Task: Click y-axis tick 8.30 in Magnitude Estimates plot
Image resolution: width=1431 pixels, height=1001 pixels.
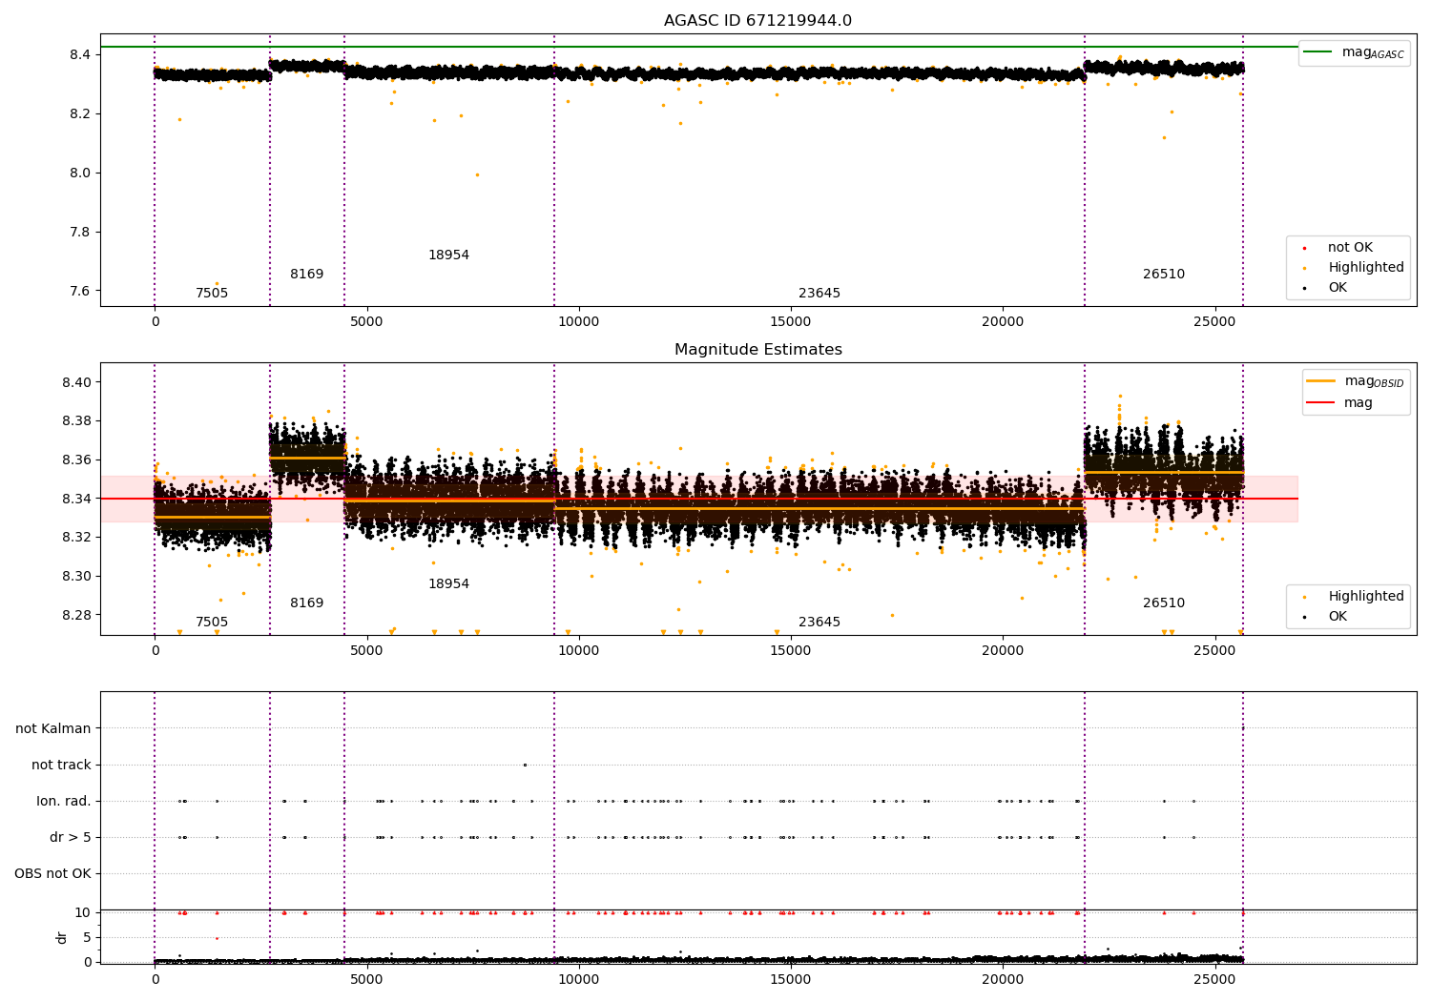Action: (76, 577)
